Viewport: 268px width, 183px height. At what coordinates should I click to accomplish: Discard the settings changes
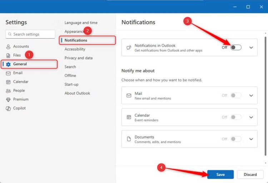(x=250, y=174)
